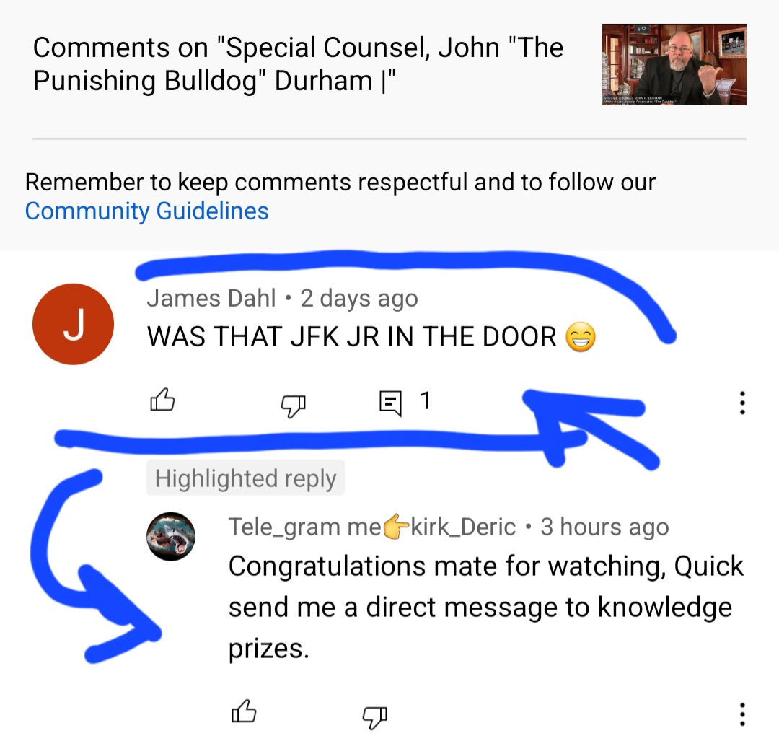Tap the "3 hours ago" timestamp
The height and width of the screenshot is (754, 779).
click(x=604, y=527)
